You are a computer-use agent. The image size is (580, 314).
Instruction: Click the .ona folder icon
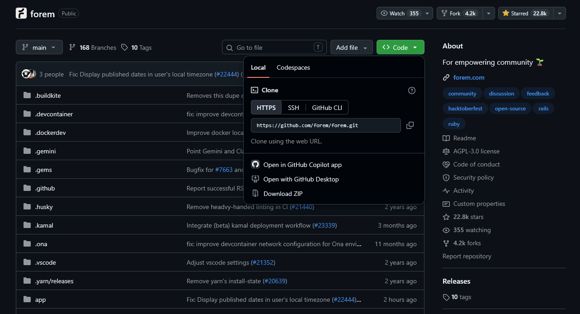[27, 244]
